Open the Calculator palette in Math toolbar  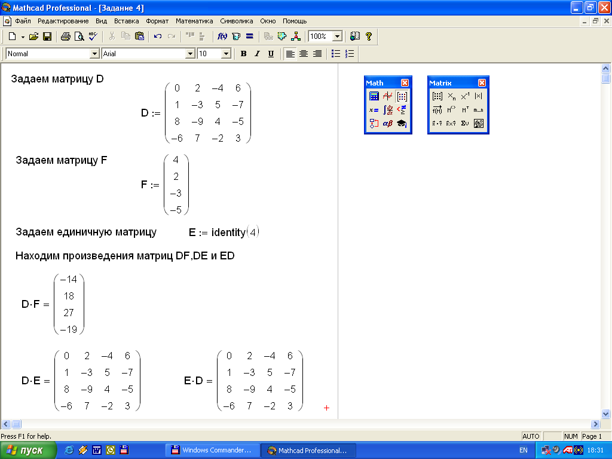(x=374, y=96)
